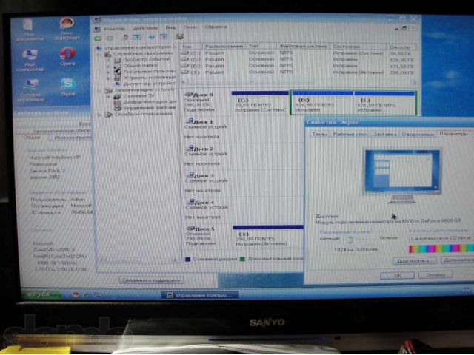Select the E: partition block on Disk 0

pyautogui.click(x=385, y=103)
